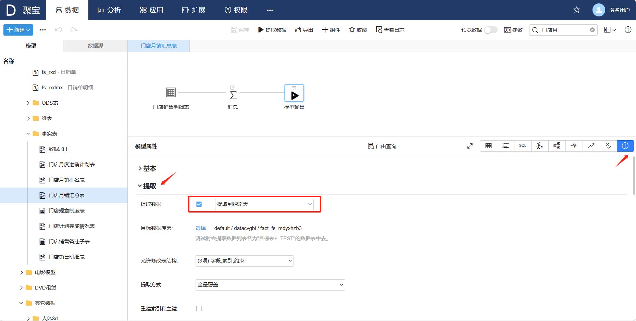Open the 扩展 top menu
Image resolution: width=636 pixels, height=321 pixels.
tap(194, 10)
